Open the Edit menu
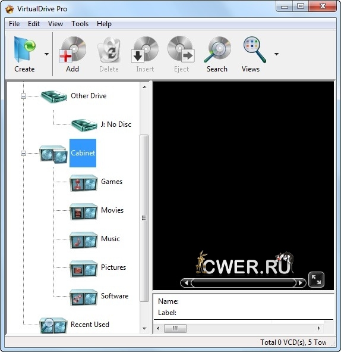The image size is (341, 352). 34,24
